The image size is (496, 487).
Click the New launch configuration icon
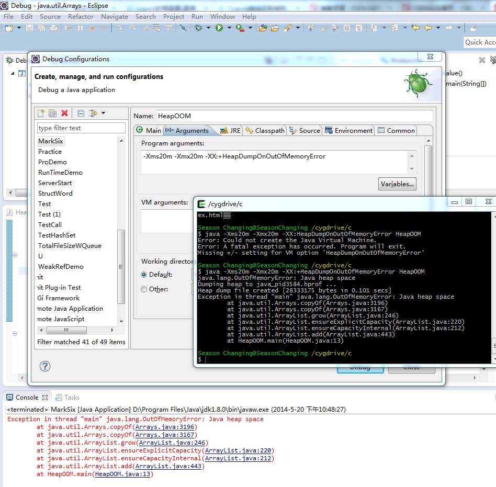point(41,113)
